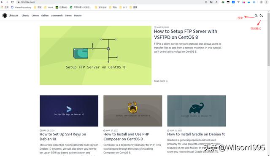
Task: Click Read more on the FTP article
Action: tap(161, 81)
